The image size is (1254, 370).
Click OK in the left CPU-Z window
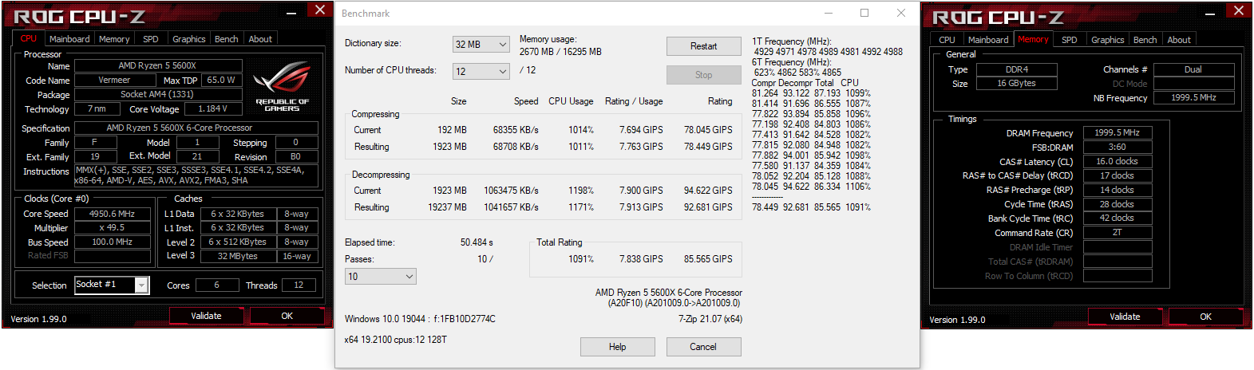(287, 316)
